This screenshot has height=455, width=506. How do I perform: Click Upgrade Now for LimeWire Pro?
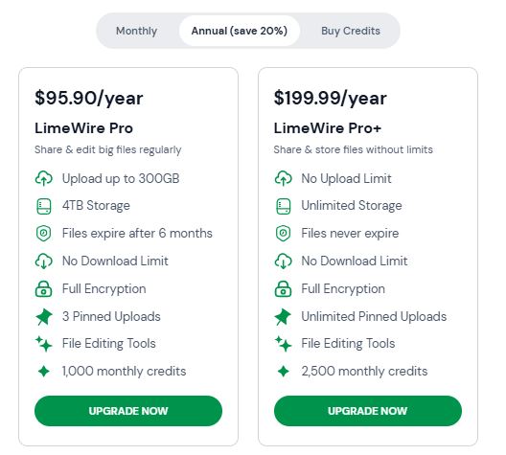[128, 411]
